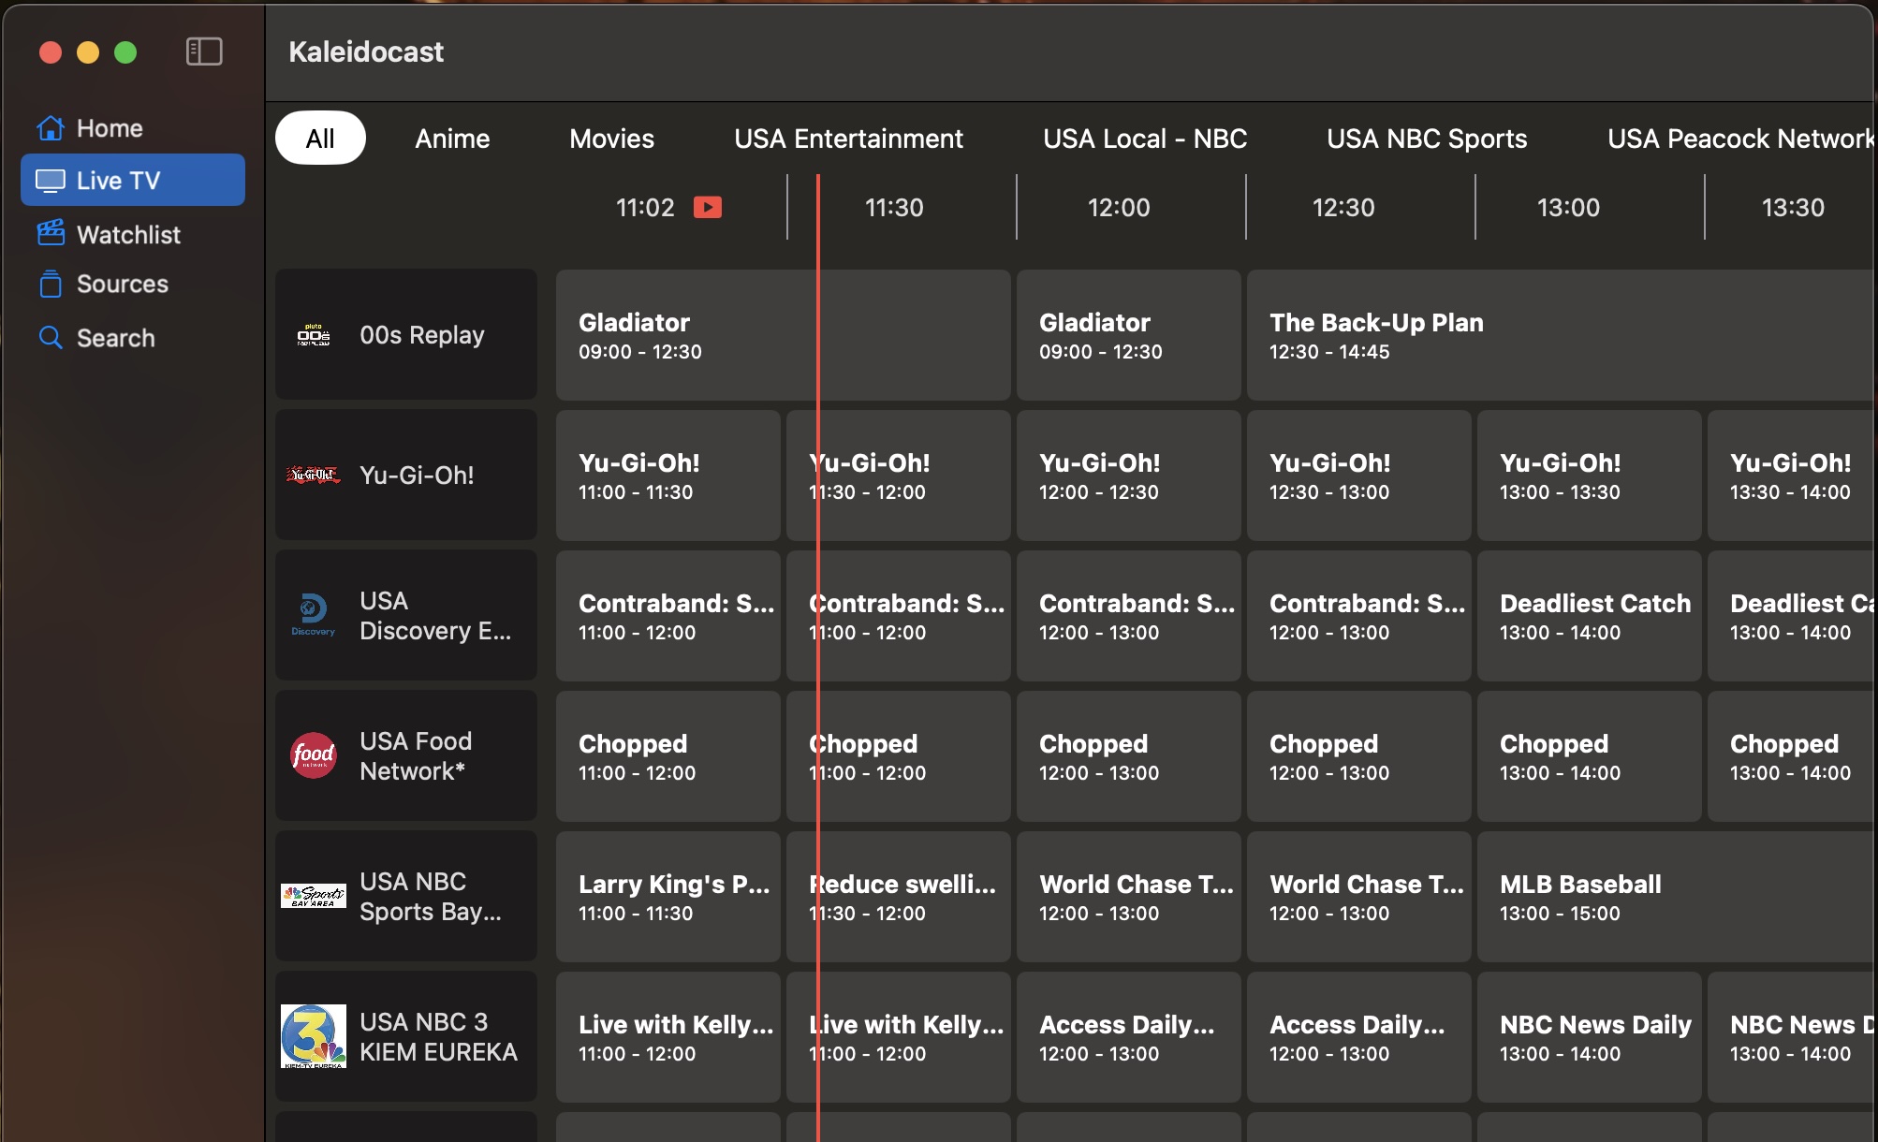Select the USA Food Network* channel name
The image size is (1878, 1142).
click(x=417, y=756)
